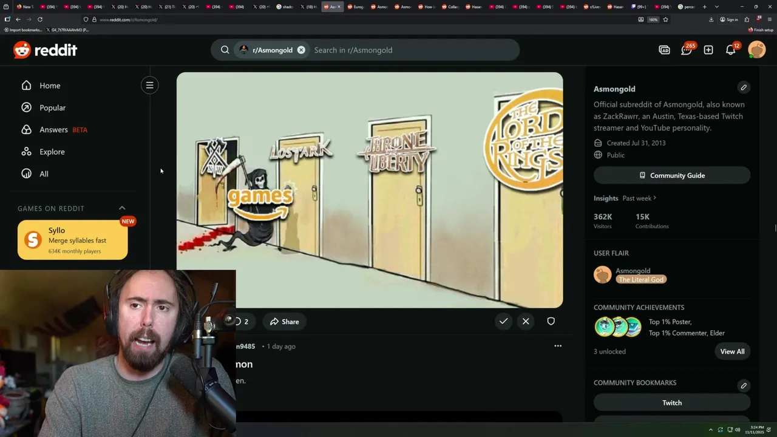The image size is (777, 437).
Task: Open the Amazon games meme image
Action: point(370,190)
